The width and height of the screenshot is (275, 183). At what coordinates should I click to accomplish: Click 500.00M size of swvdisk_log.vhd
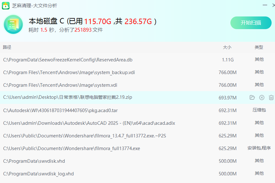228,174
